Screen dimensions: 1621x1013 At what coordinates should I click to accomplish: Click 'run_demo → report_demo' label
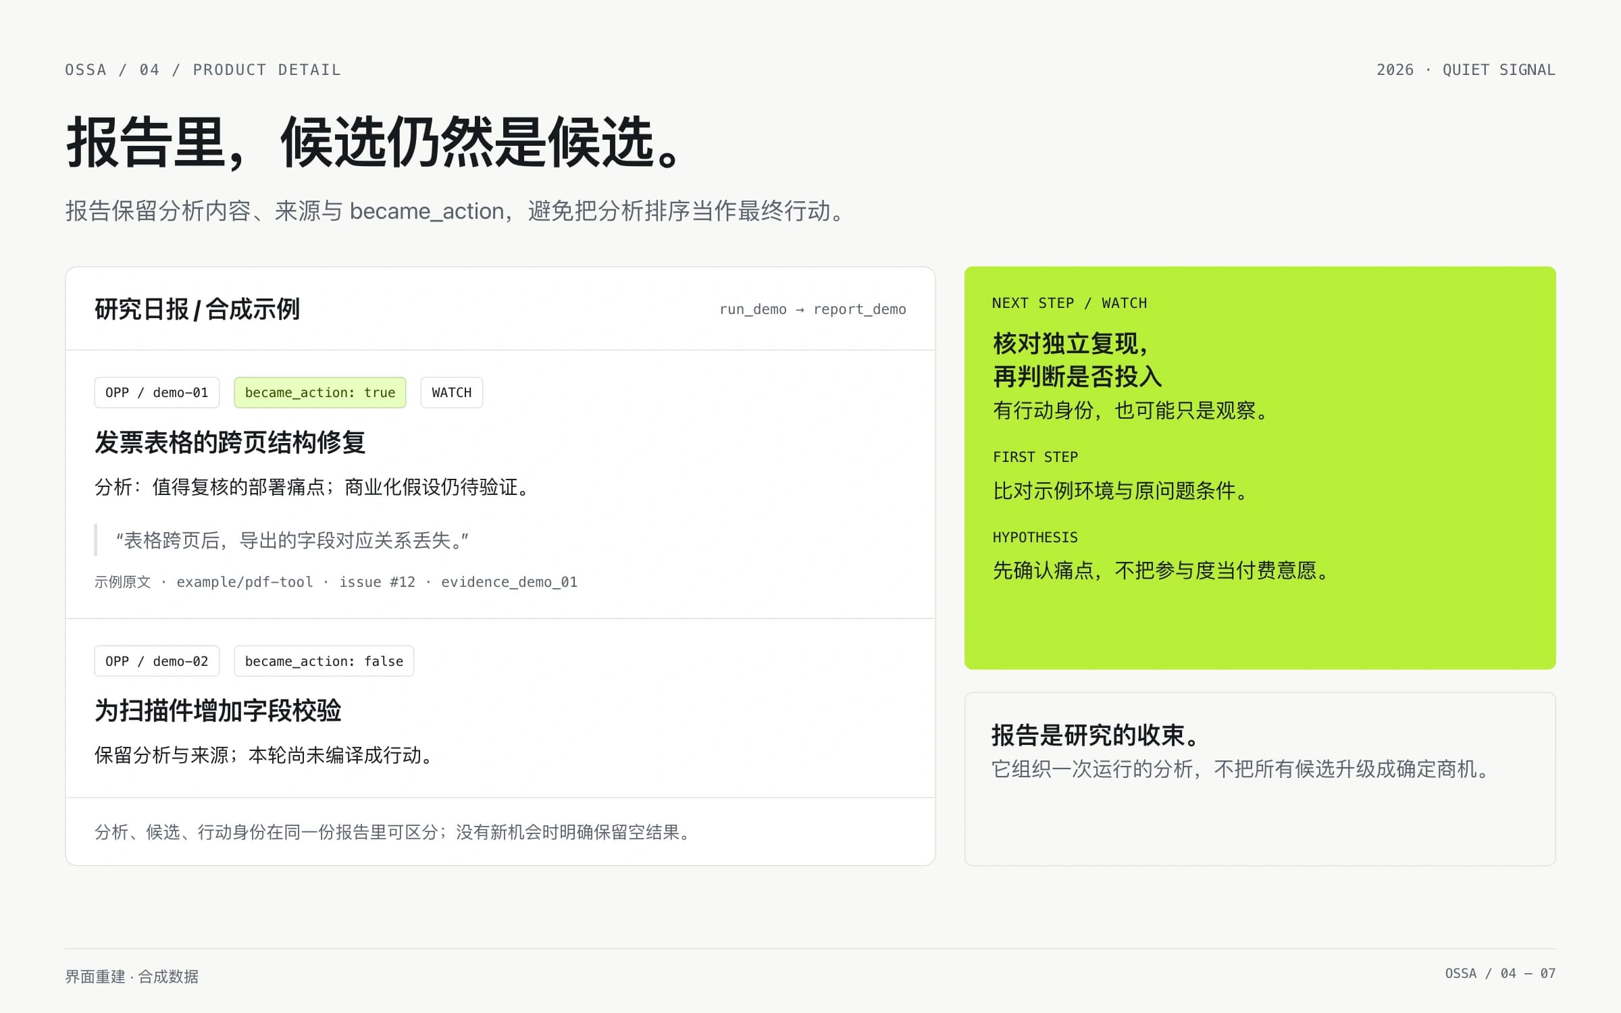coord(813,309)
